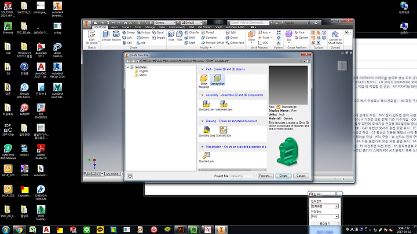Image resolution: width=417 pixels, height=234 pixels.
Task: Select the Loft tool
Action: tap(127, 38)
